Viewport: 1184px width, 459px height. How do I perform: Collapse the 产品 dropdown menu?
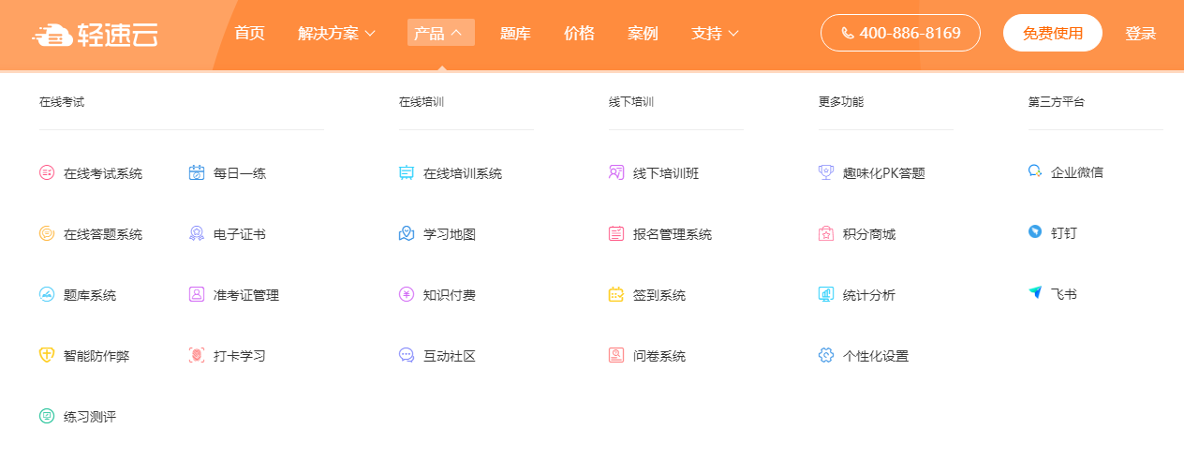pos(440,34)
